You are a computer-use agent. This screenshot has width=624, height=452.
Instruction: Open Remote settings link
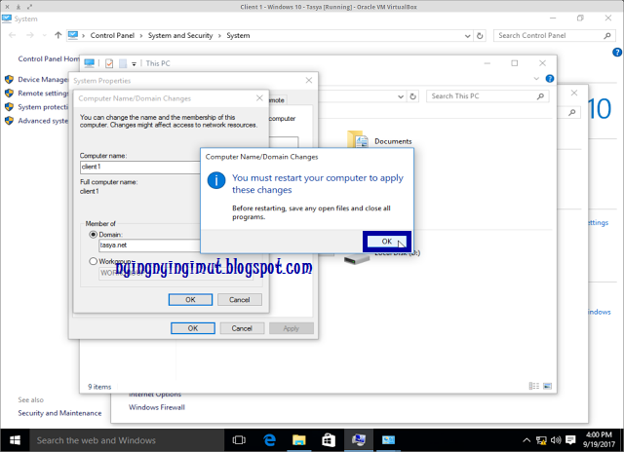coord(43,93)
